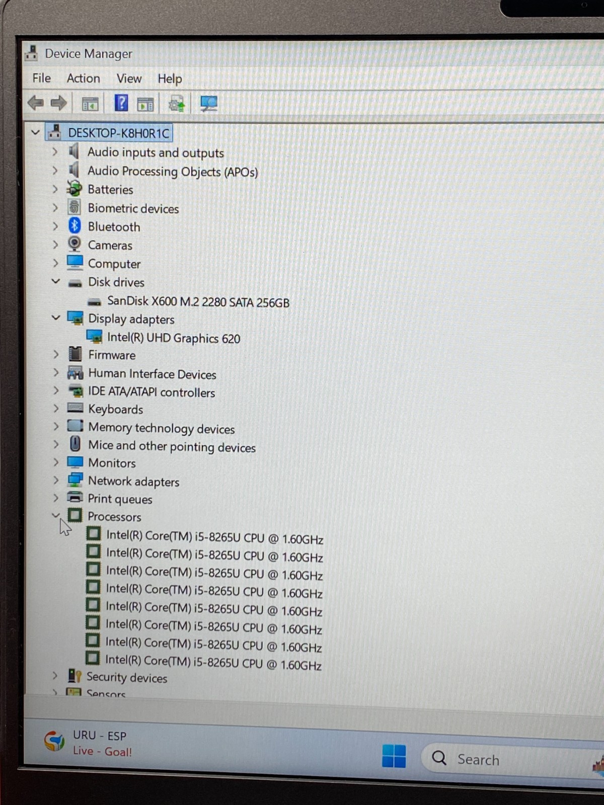Expand the Security devices chevron

[x=55, y=676]
